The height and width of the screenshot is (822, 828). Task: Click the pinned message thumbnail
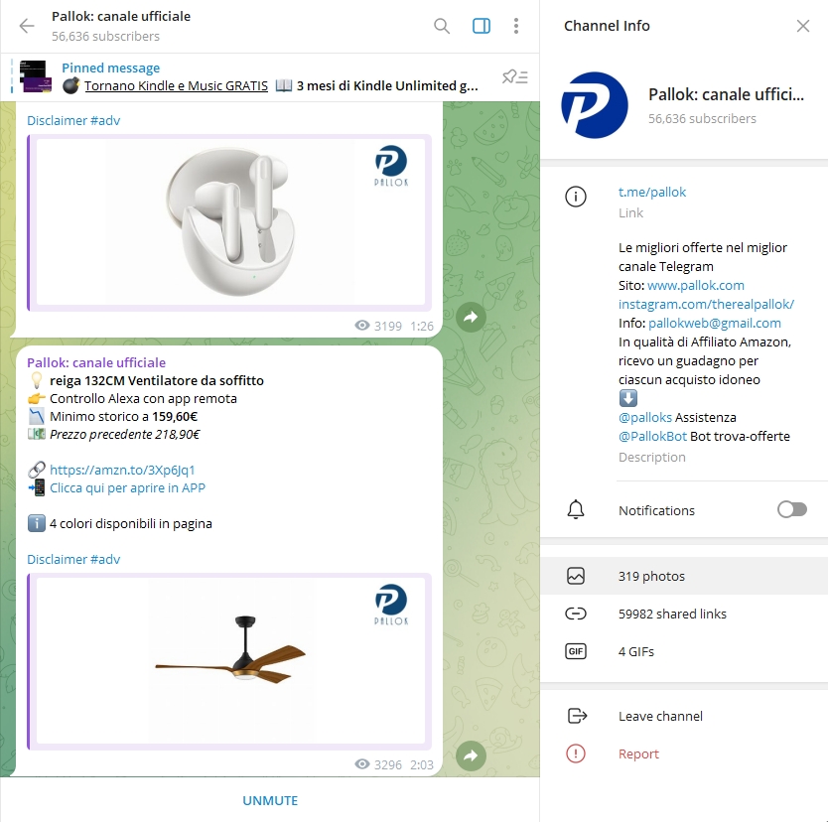(36, 77)
